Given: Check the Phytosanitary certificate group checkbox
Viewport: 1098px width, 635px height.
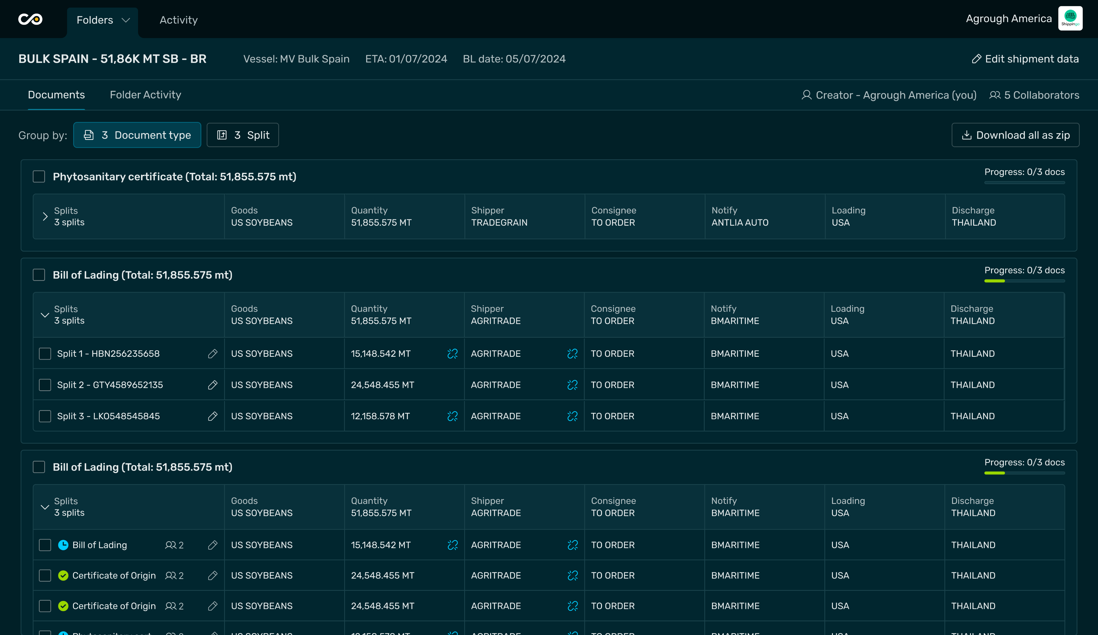Looking at the screenshot, I should coord(39,177).
